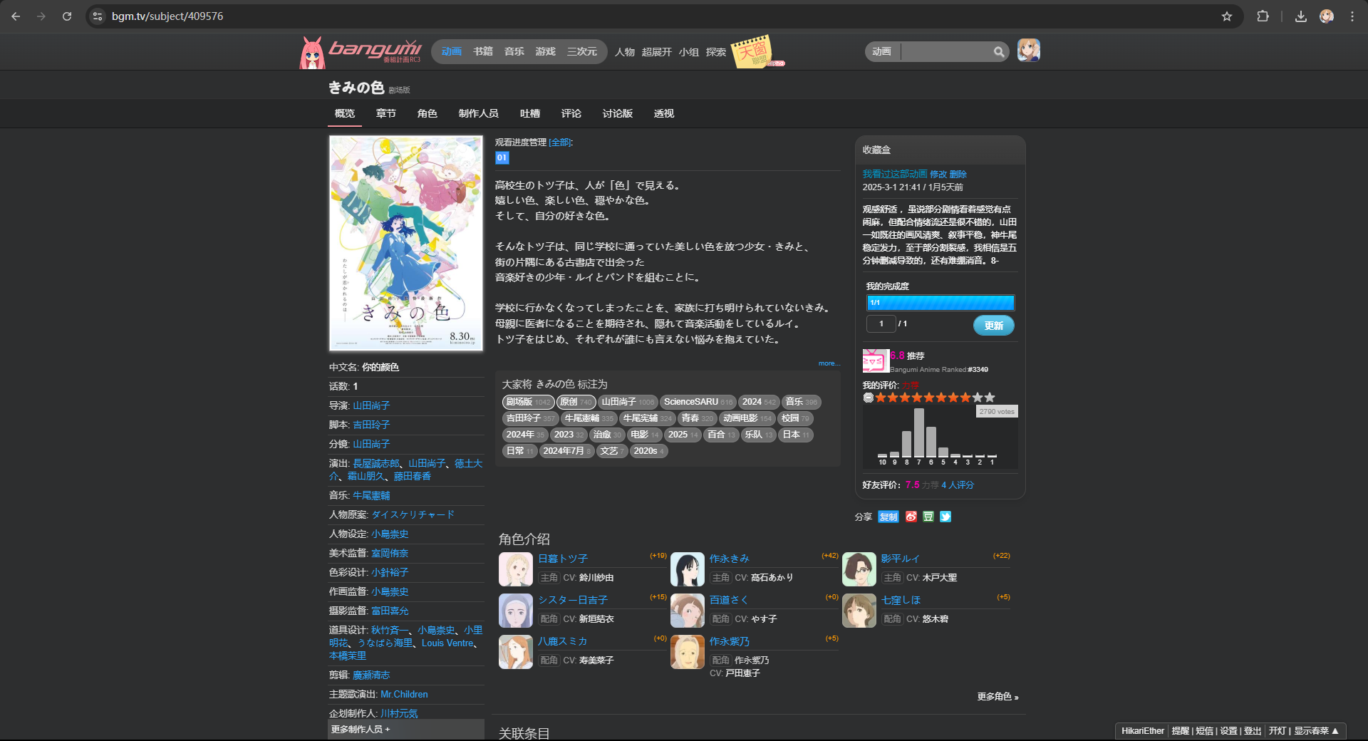Click the 更新 progress button
This screenshot has width=1368, height=741.
click(994, 326)
